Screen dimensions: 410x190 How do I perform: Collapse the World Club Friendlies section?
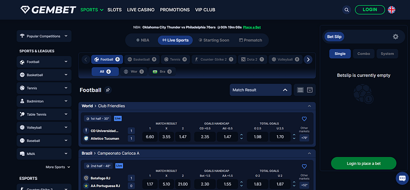310,106
